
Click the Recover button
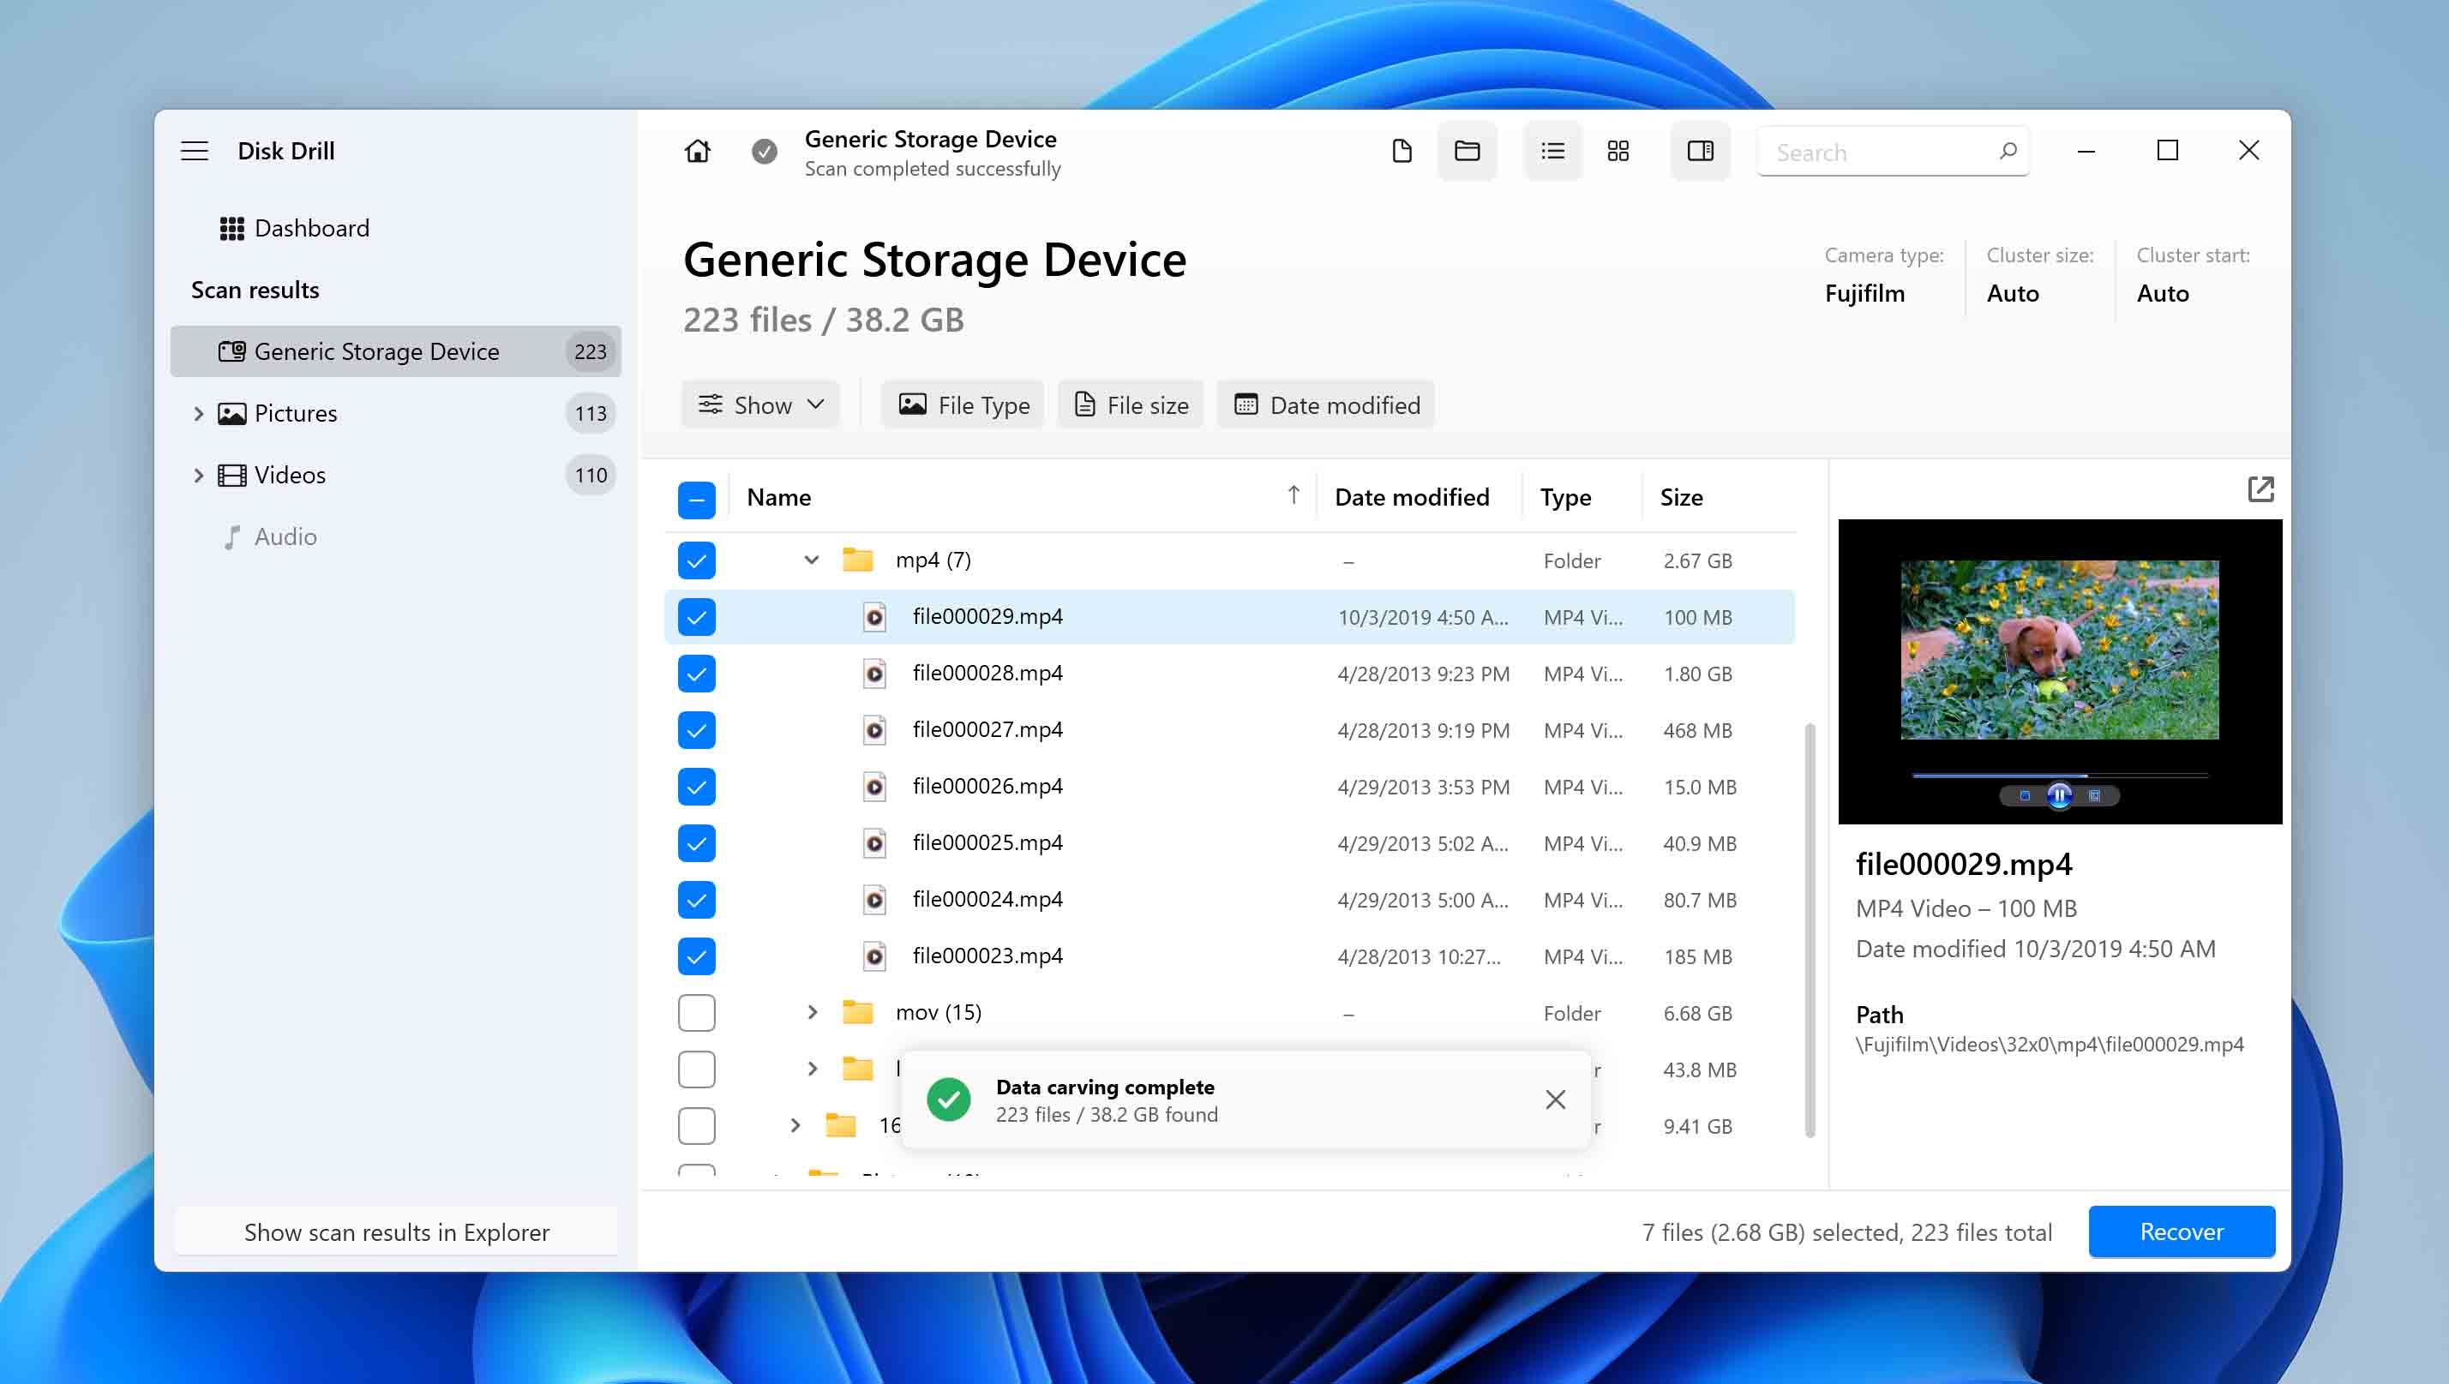pyautogui.click(x=2181, y=1232)
